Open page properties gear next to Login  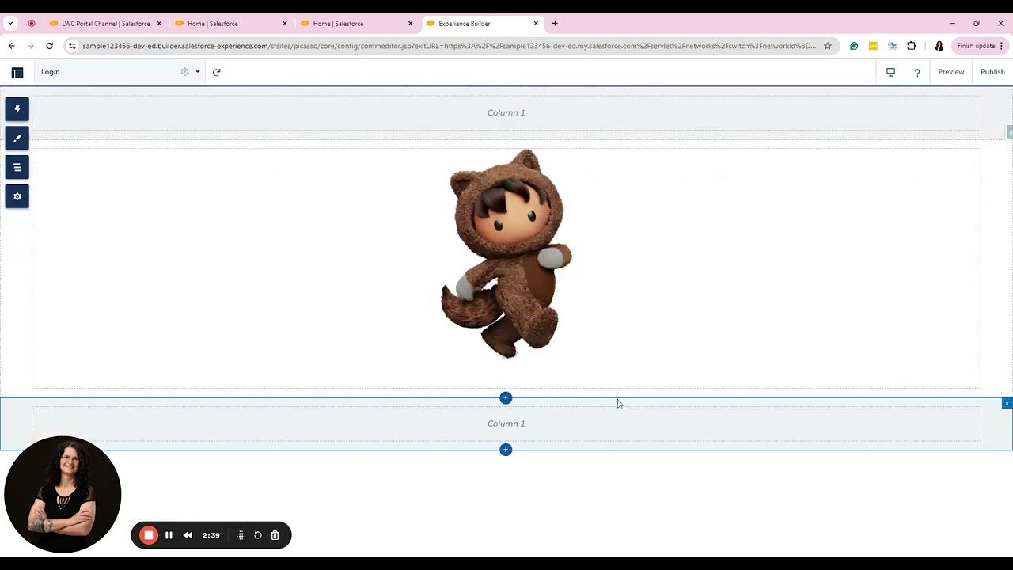185,72
